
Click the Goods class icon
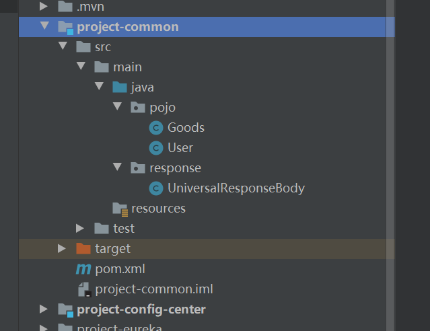pyautogui.click(x=156, y=128)
